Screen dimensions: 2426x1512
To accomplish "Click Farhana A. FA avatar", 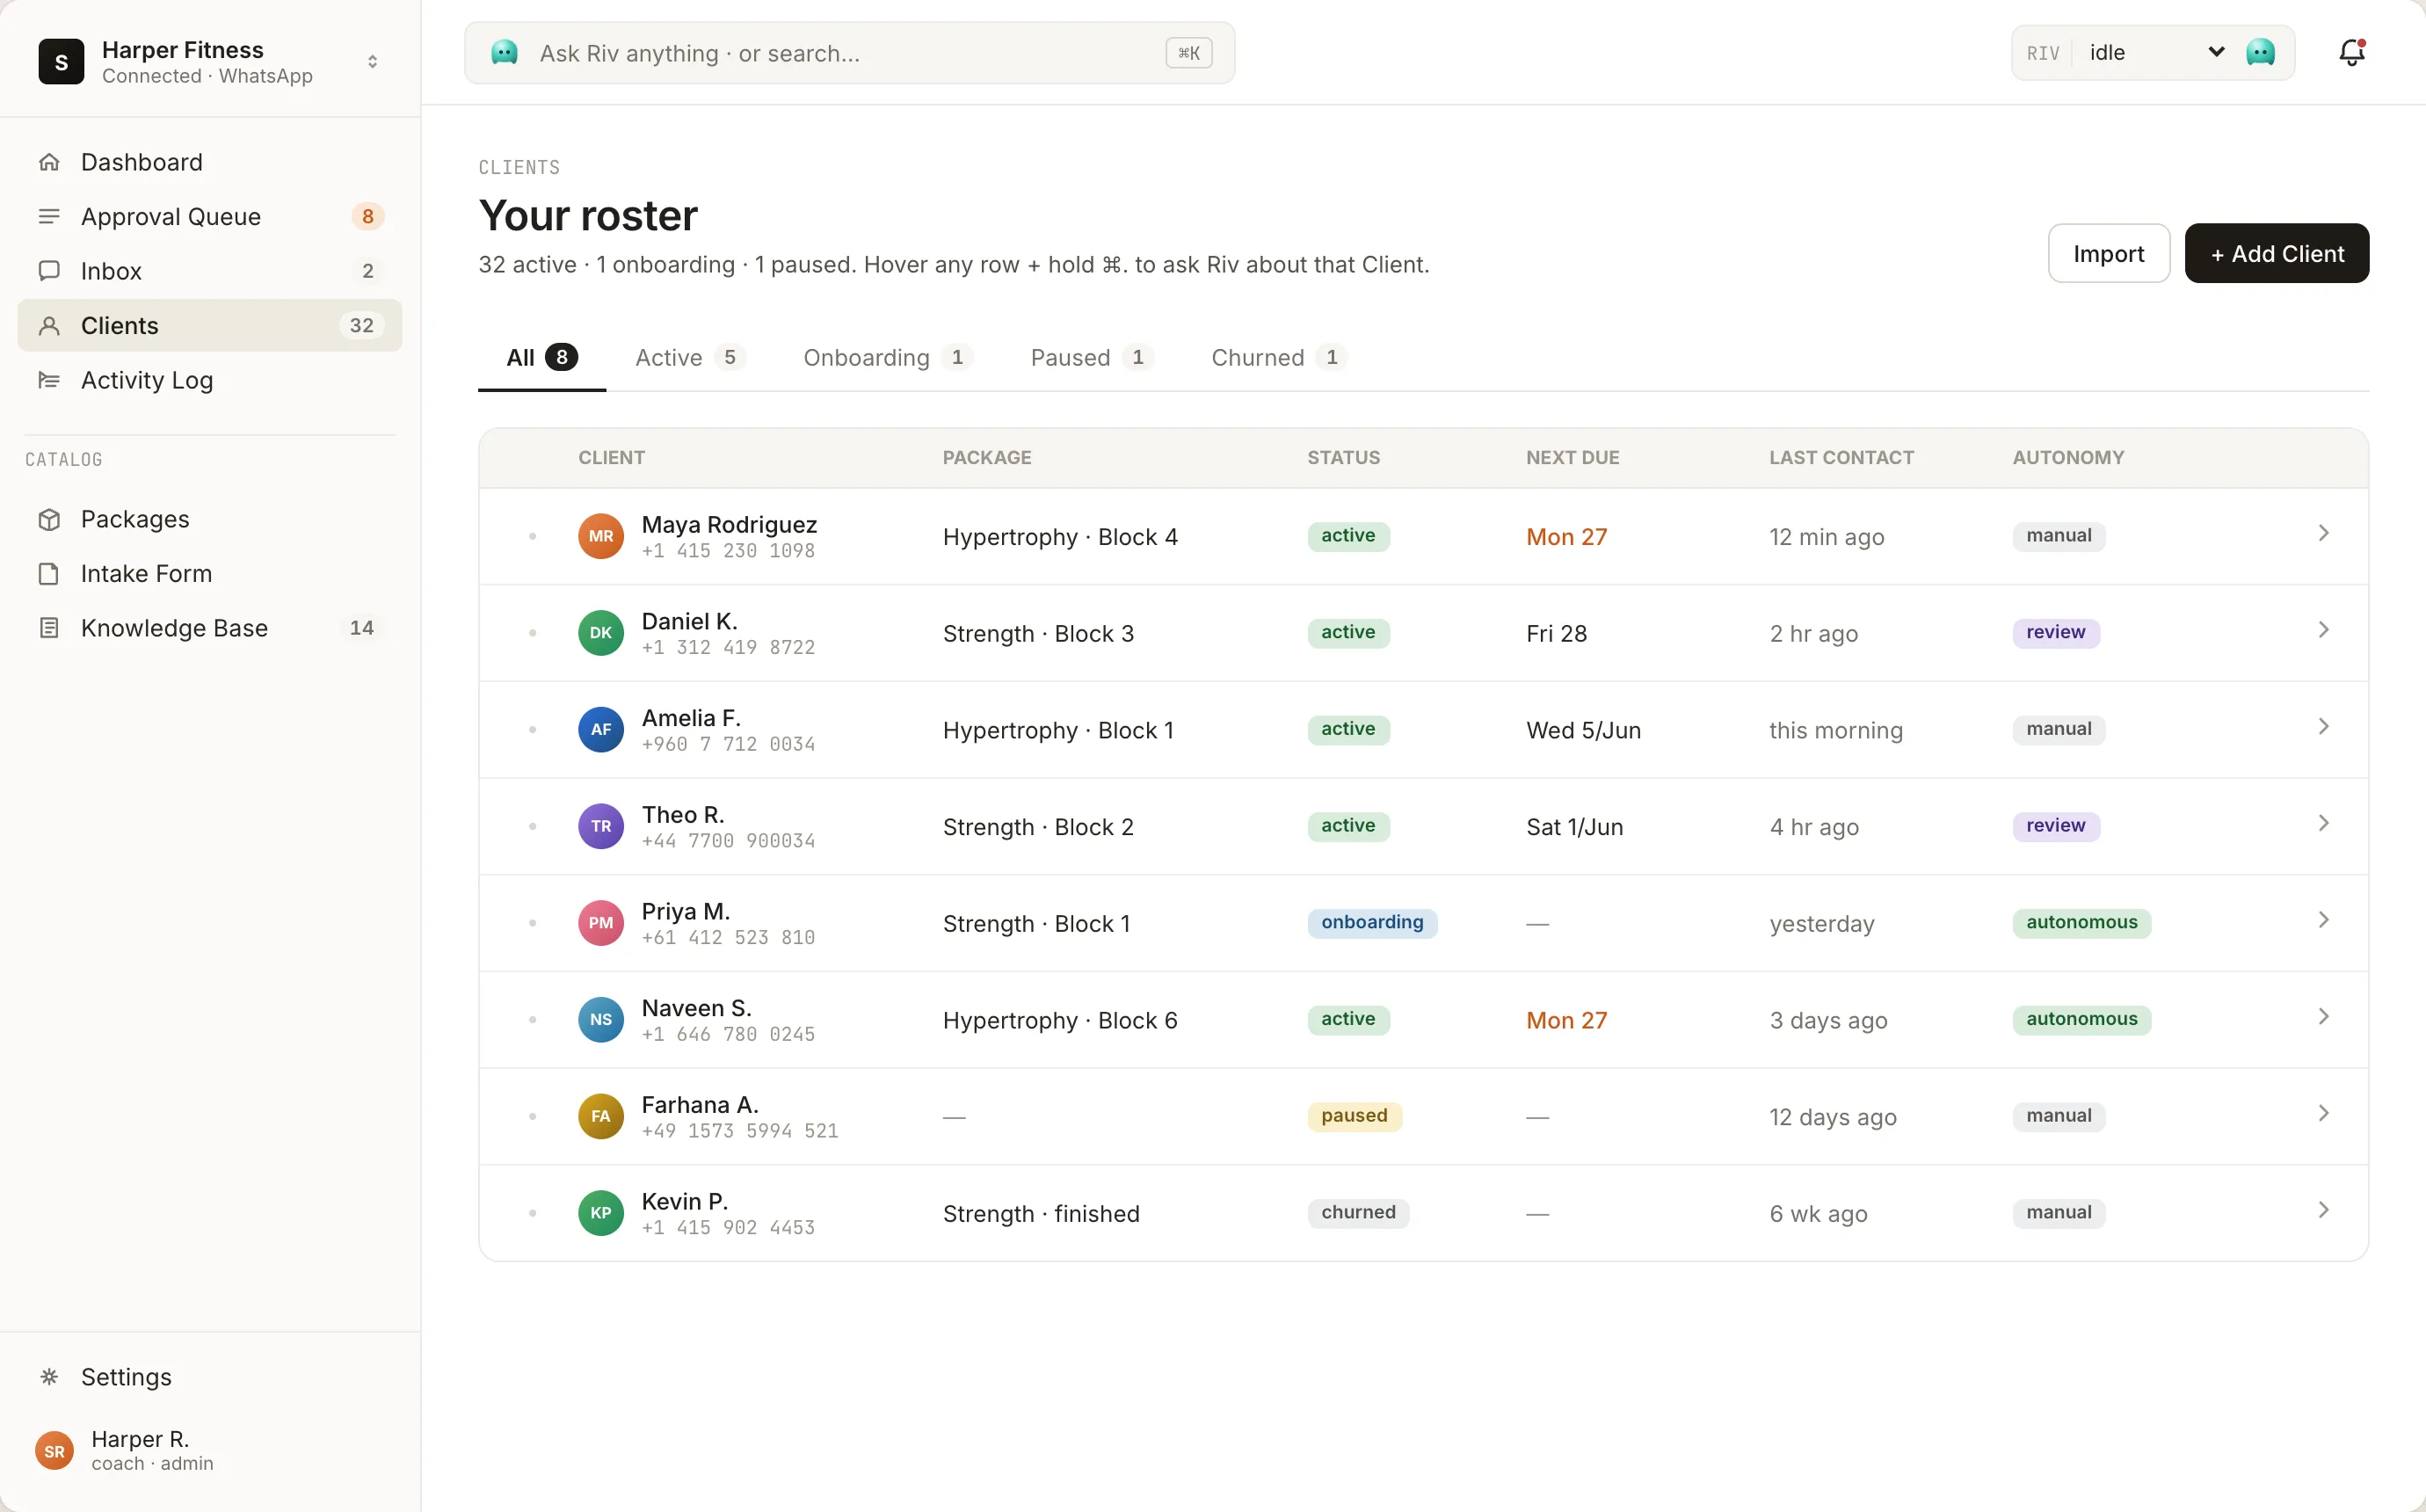I will (600, 1116).
